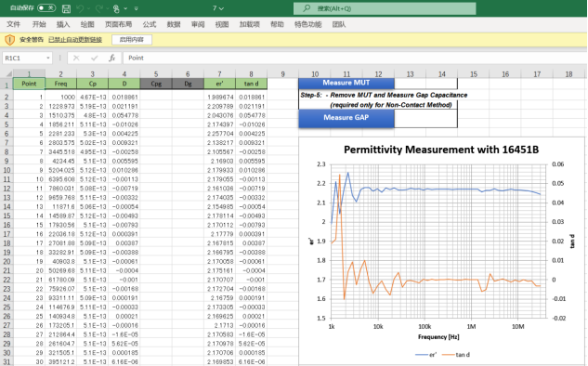Click the Freq cell with value 1000
Viewport: 588px width, 366px height.
tap(60, 98)
